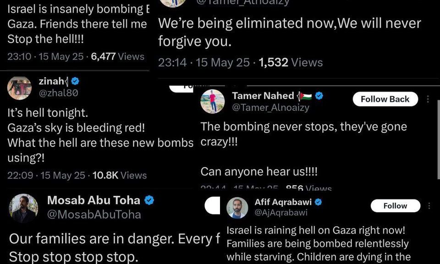
Task: Click Tamer Nahed's blue verified badge
Action: pyautogui.click(x=319, y=96)
